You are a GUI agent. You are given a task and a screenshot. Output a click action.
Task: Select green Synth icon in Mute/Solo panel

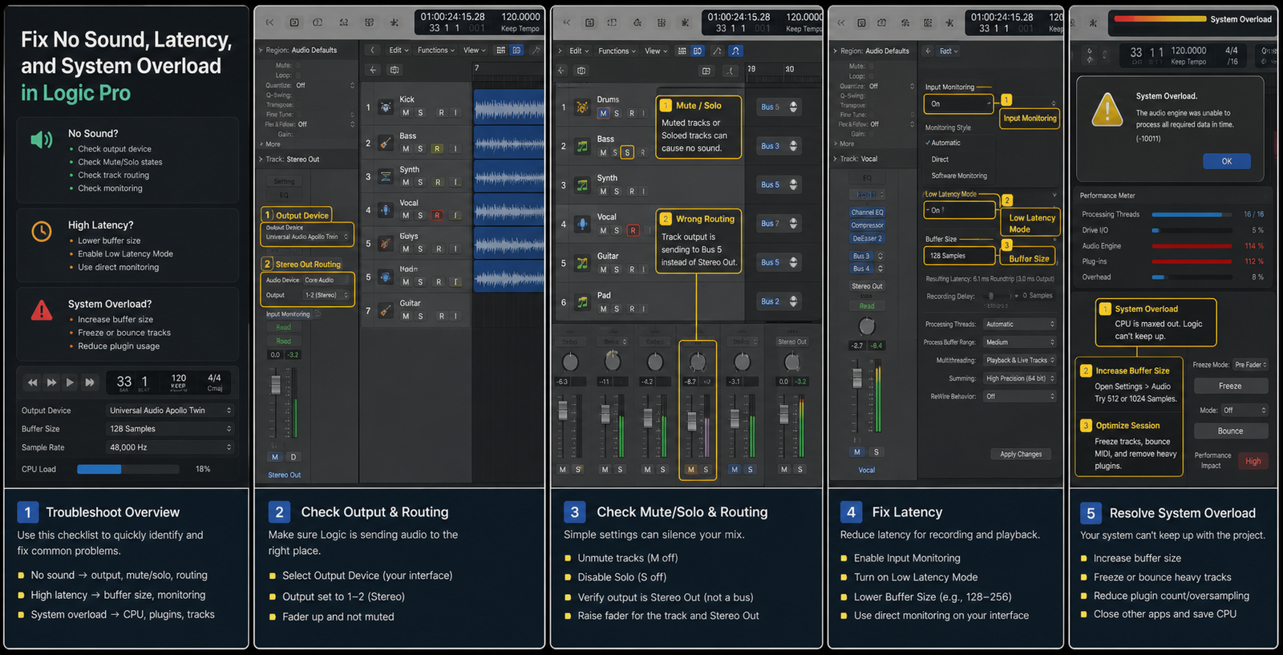coord(583,185)
